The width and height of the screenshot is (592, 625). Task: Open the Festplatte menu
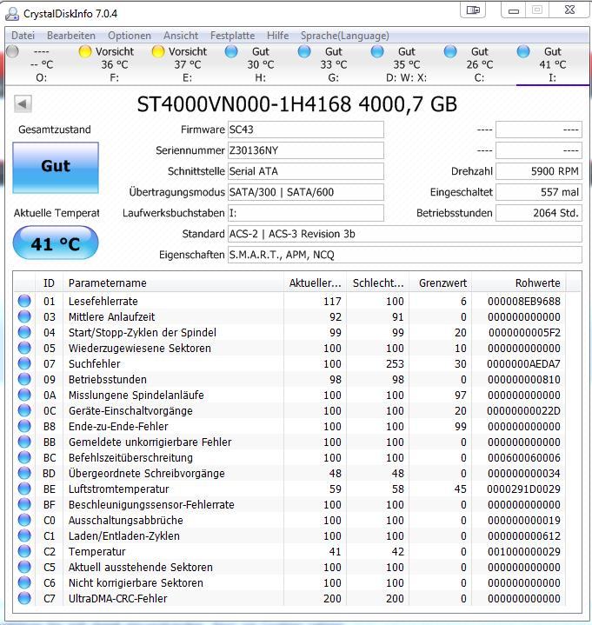pyautogui.click(x=232, y=36)
